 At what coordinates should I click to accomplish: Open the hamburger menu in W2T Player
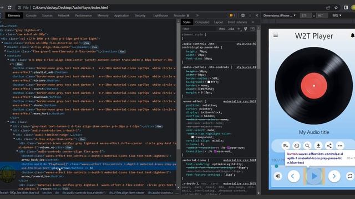[276, 35]
